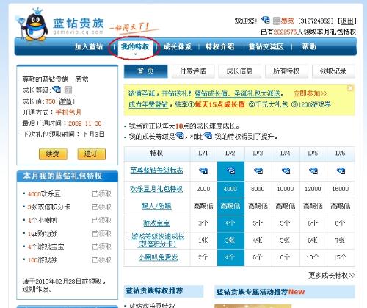Open 游戏宝宝 privilege link

click(x=156, y=223)
